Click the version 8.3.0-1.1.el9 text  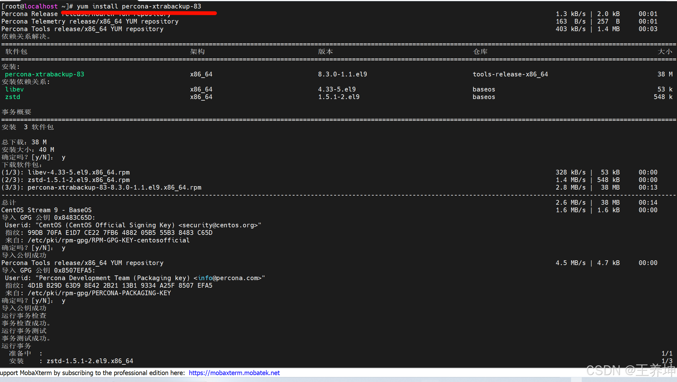pyautogui.click(x=342, y=74)
